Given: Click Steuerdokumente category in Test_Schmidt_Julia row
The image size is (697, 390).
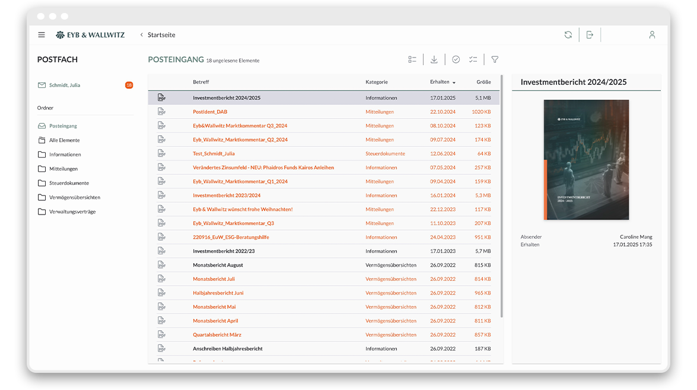Looking at the screenshot, I should click(x=386, y=154).
